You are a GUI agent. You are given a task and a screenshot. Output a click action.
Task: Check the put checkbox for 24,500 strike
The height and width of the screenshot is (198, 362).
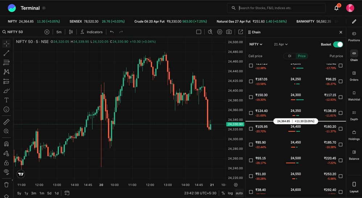tap(340, 160)
